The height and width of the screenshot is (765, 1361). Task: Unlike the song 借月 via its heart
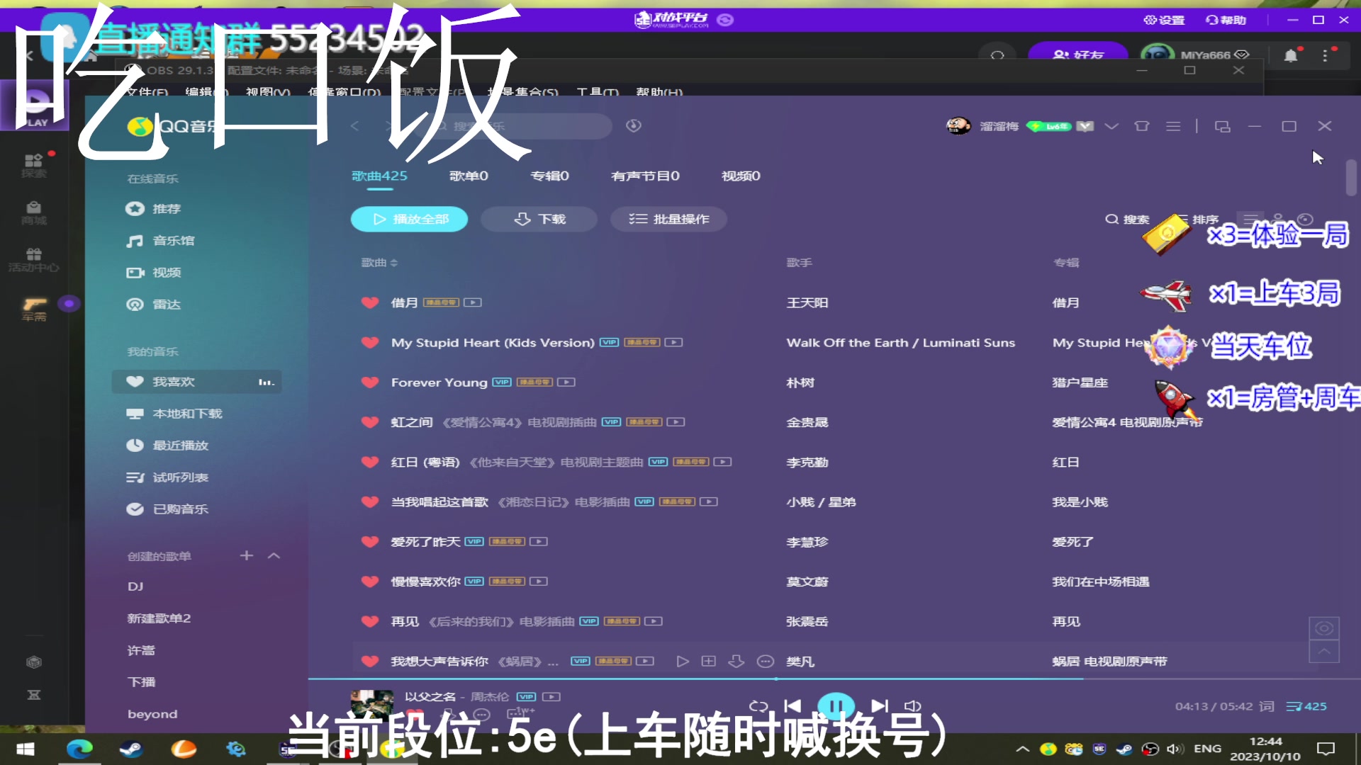click(370, 302)
